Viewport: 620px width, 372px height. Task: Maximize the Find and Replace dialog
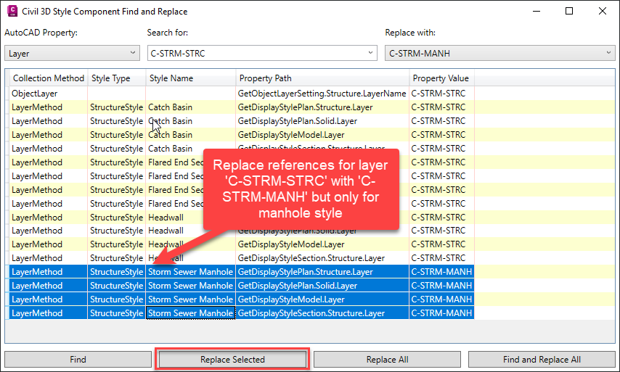pos(569,11)
